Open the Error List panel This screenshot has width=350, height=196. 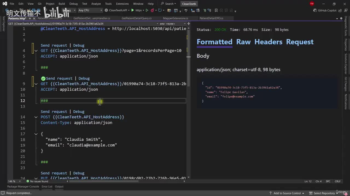tap(47, 186)
